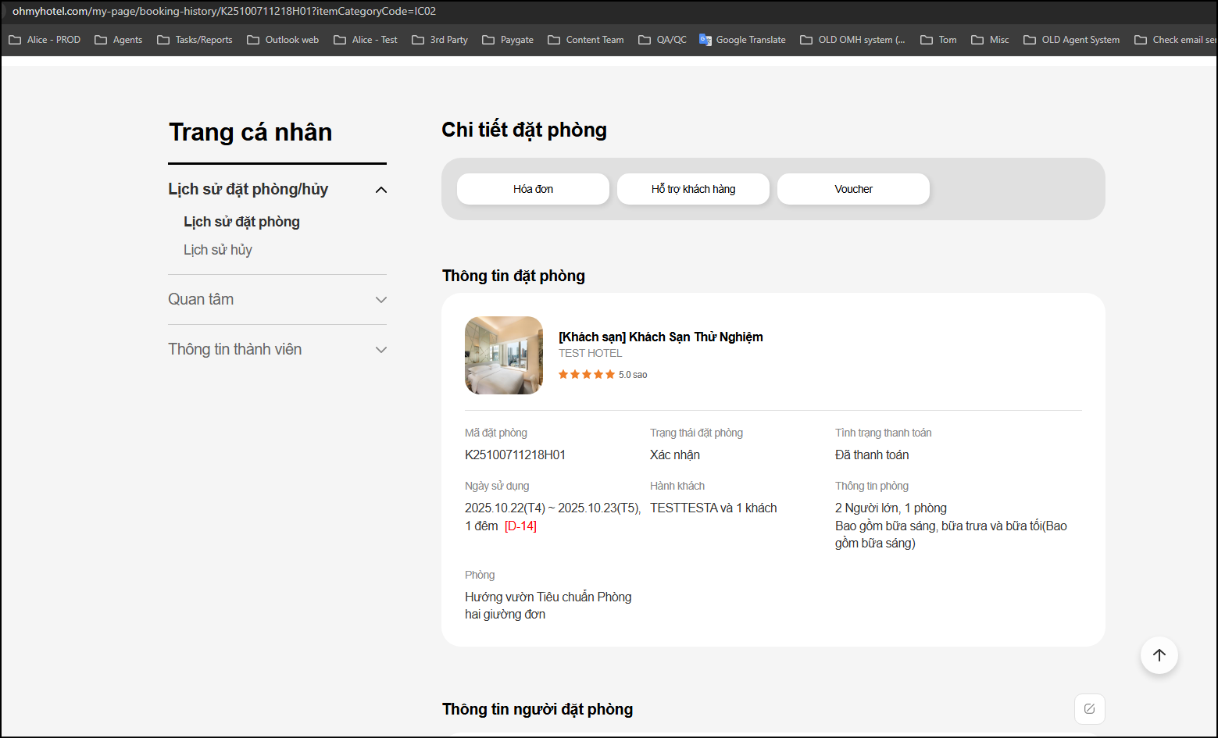
Task: Click the browser address bar URL
Action: pyautogui.click(x=224, y=11)
